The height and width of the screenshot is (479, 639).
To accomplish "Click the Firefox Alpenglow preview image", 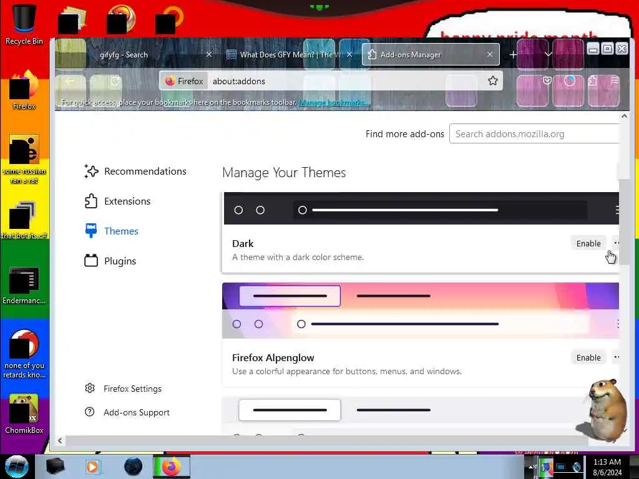I will (421, 311).
